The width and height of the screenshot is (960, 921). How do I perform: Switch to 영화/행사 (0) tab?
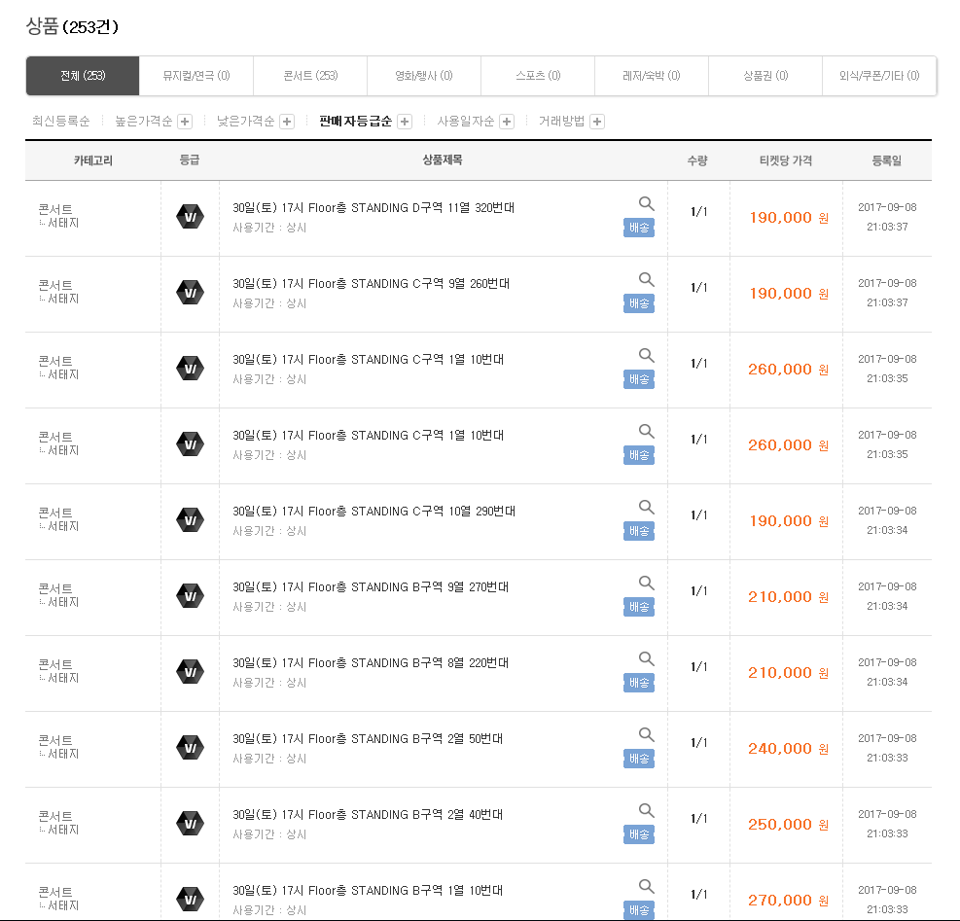pyautogui.click(x=424, y=76)
